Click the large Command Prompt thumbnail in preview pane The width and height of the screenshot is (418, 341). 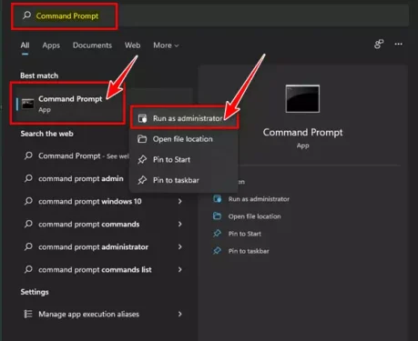pyautogui.click(x=302, y=99)
